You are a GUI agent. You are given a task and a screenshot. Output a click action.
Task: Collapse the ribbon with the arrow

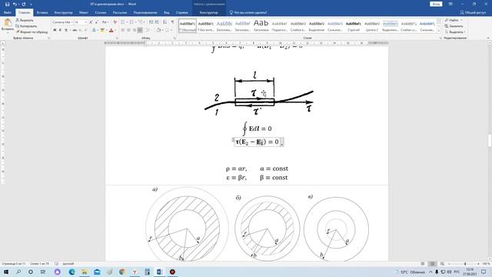tap(488, 38)
